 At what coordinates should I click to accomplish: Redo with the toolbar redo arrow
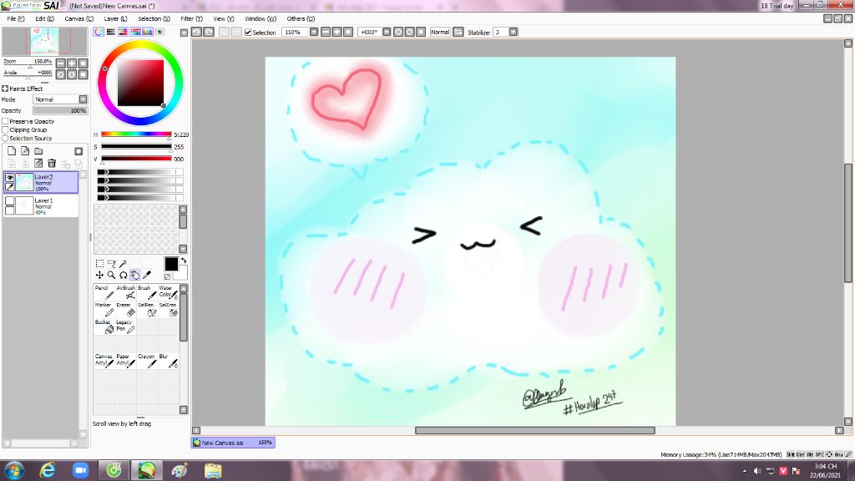coord(209,33)
